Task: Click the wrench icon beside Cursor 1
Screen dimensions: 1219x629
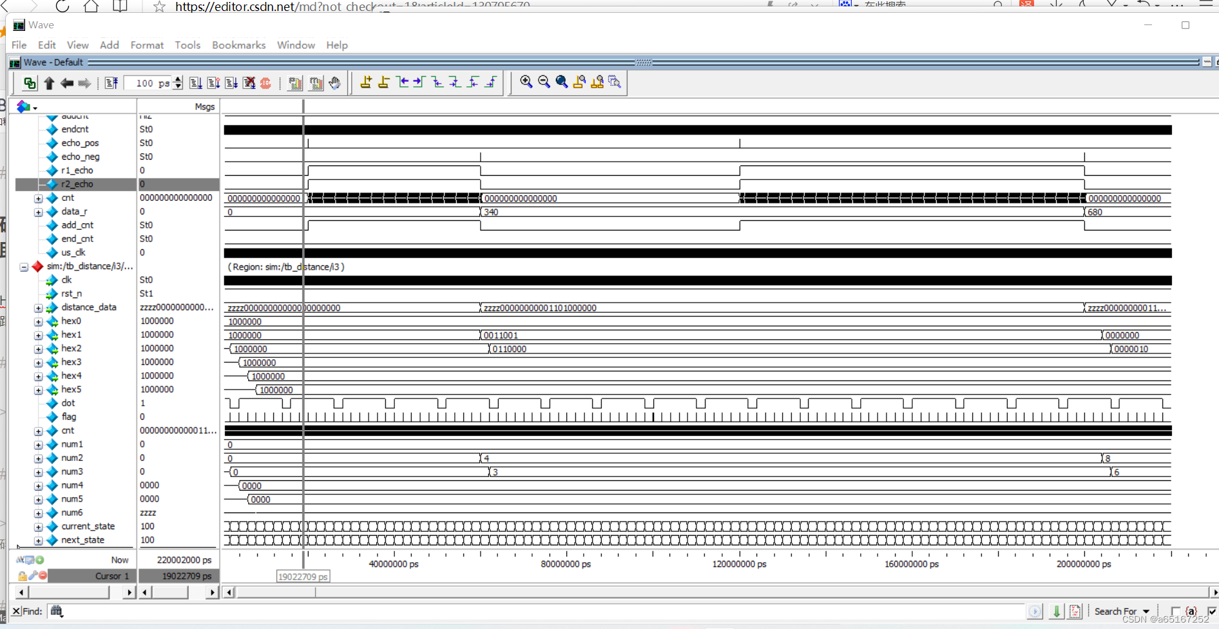Action: coord(32,576)
